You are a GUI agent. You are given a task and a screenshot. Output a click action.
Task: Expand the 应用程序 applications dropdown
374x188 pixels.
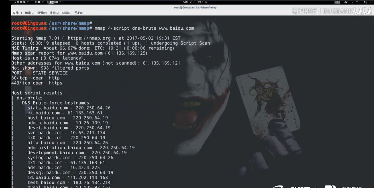(x=21, y=2)
